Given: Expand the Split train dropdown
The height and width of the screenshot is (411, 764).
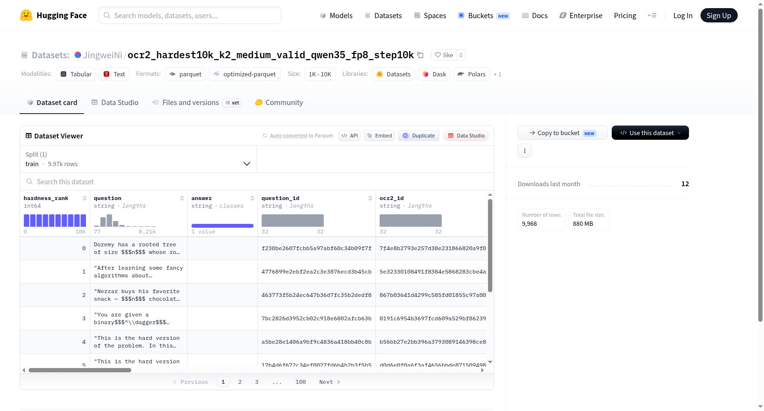Looking at the screenshot, I should [x=138, y=159].
